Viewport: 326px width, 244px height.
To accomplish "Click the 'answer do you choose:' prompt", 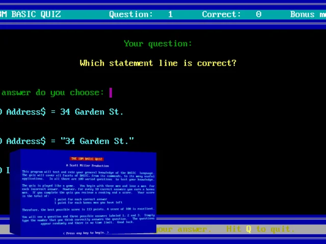I will coord(53,93).
